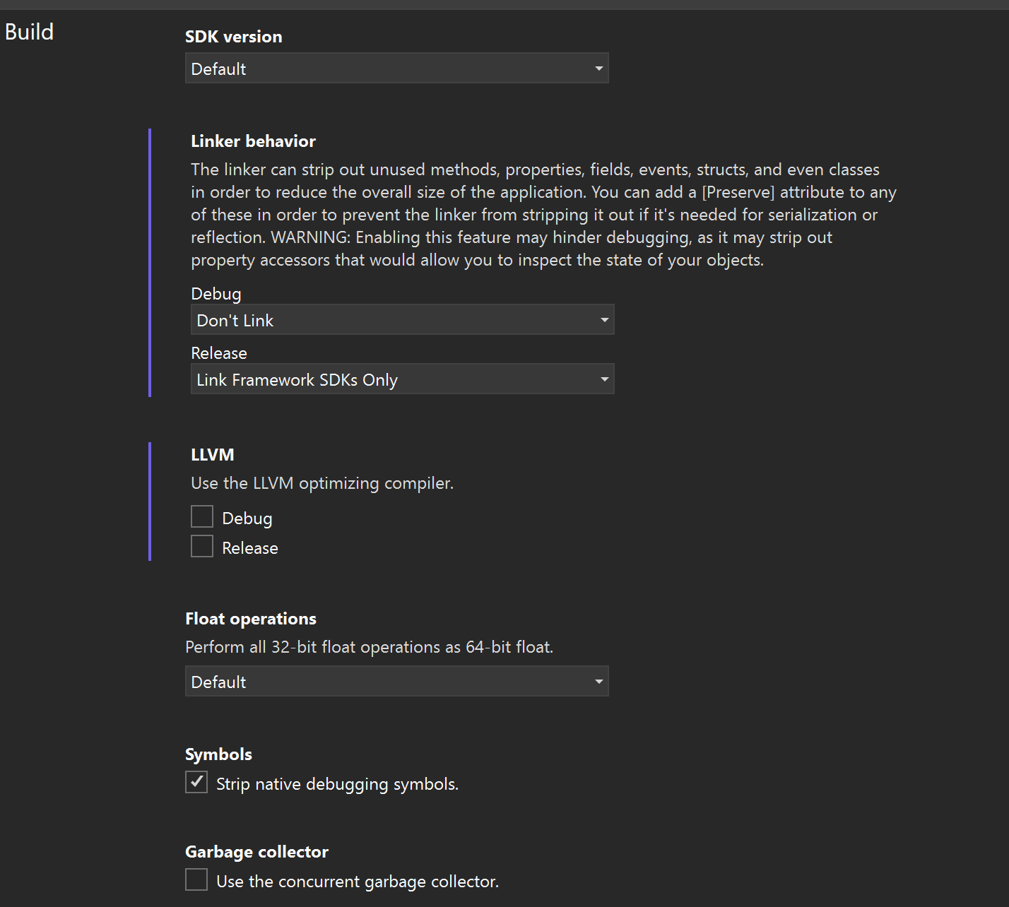Open the Float operations Default dropdown
1009x907 pixels.
[396, 682]
